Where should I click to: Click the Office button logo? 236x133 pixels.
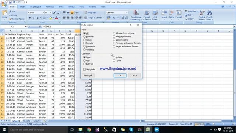pos(3,4)
